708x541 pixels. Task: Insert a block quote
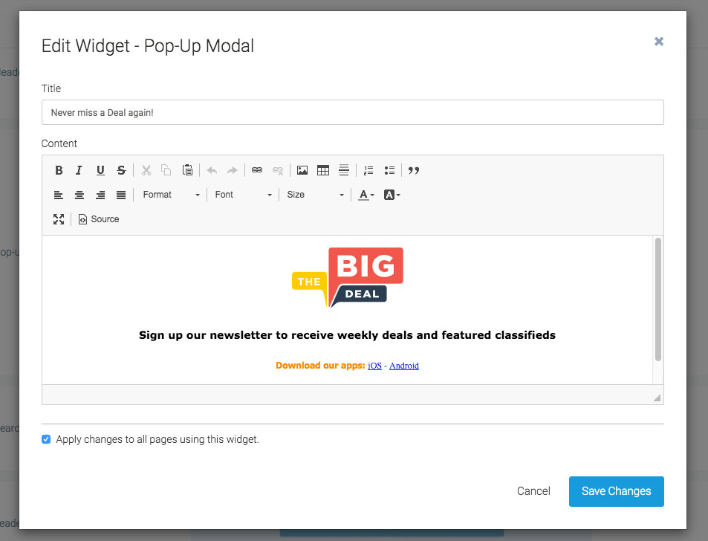tap(414, 170)
